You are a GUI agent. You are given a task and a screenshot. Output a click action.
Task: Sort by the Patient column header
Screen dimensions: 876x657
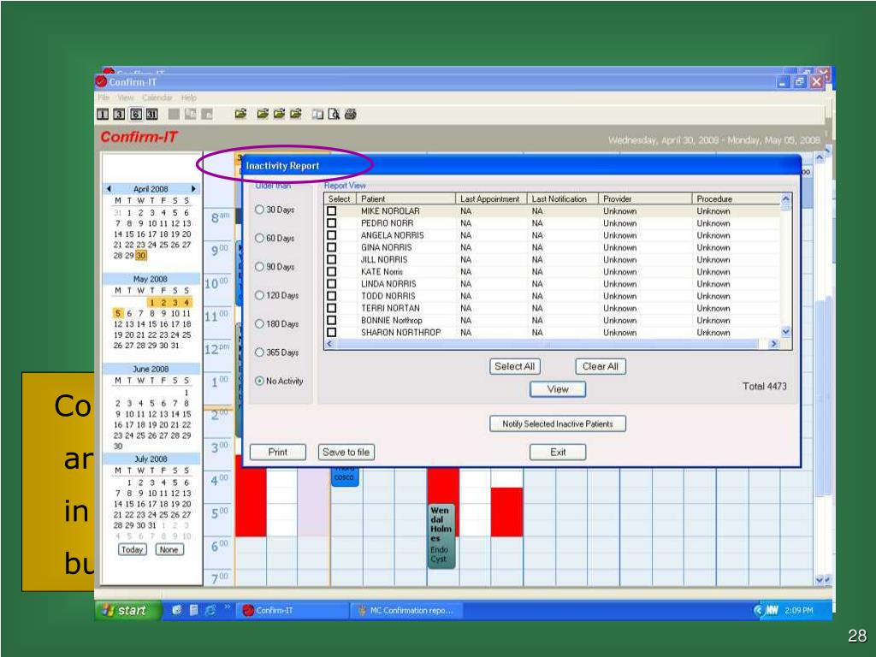[x=406, y=198]
